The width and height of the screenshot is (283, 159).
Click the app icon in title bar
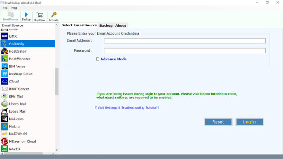(2, 3)
